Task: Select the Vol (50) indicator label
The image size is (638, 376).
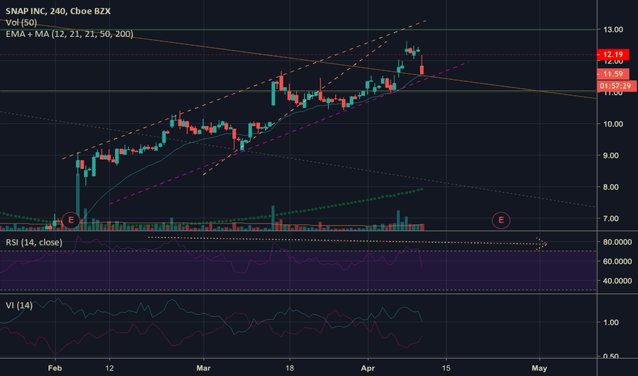Action: 21,23
